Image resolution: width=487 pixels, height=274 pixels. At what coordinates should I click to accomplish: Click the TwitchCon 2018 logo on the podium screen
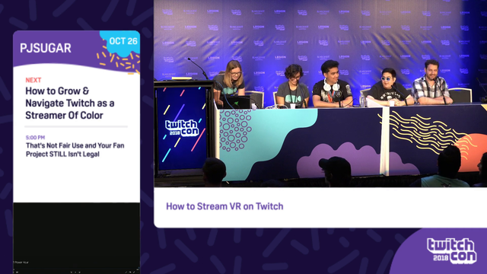tap(182, 128)
